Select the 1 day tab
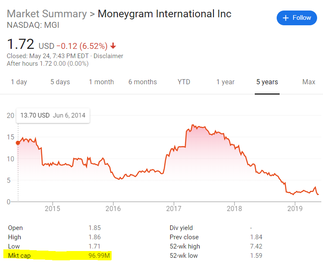323x262 pixels. (x=19, y=82)
